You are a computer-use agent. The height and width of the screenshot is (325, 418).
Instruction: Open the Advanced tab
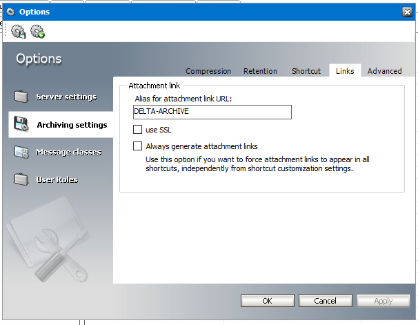[384, 71]
